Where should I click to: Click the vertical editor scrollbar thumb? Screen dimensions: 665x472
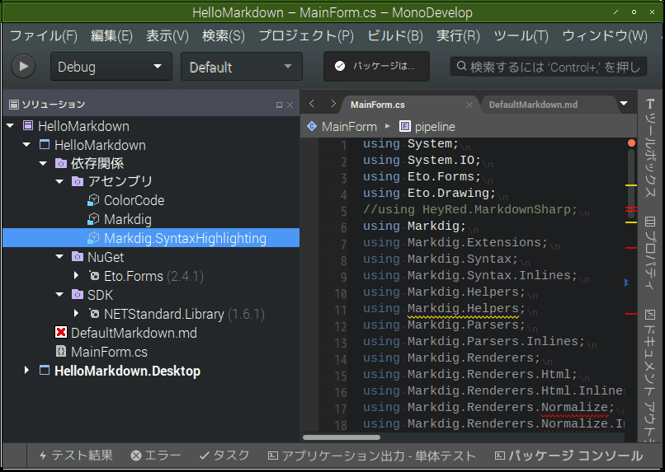pos(631,184)
